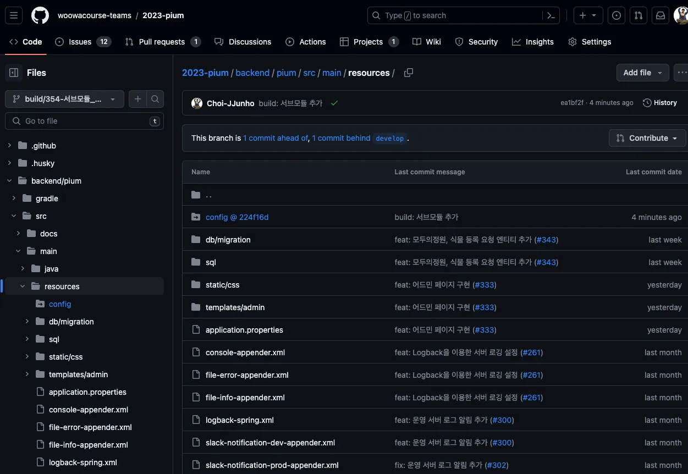The image size is (688, 474).
Task: Open the Contribute dropdown
Action: coord(647,138)
